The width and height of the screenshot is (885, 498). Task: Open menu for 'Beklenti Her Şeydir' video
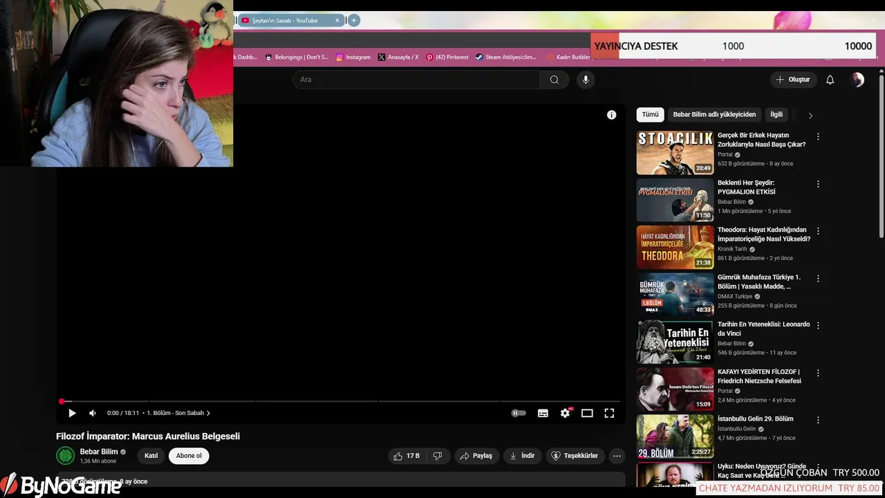click(x=818, y=184)
